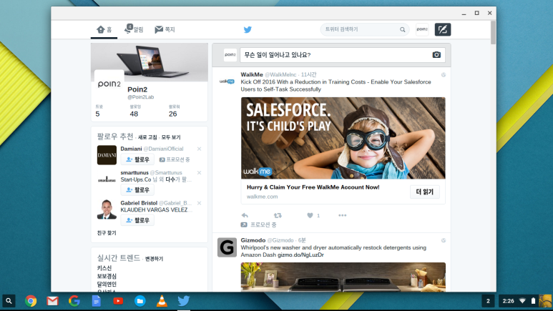Follow Damiani account

pos(137,159)
